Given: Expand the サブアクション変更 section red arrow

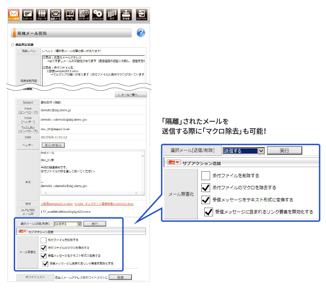Looking at the screenshot, I should coord(23,232).
